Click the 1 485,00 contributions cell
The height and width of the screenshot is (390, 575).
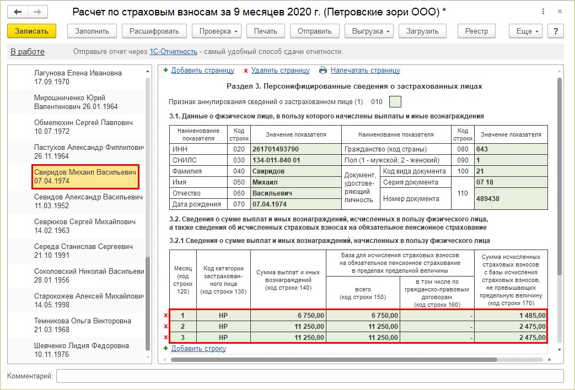coord(511,315)
